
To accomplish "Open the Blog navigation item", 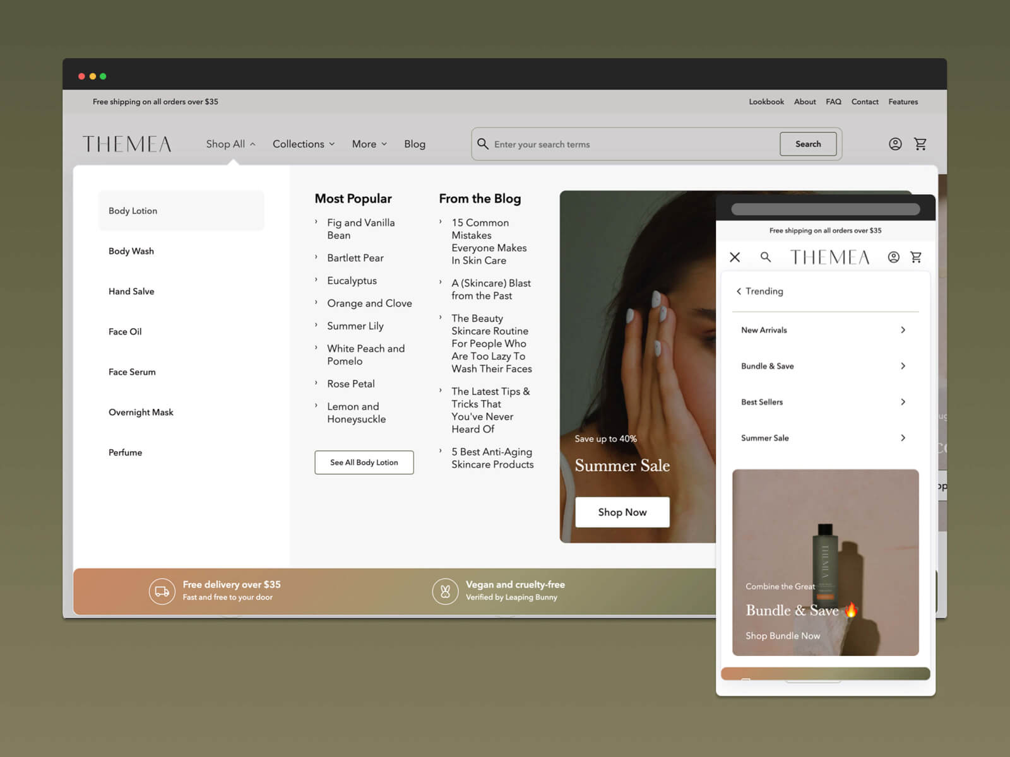I will click(x=415, y=144).
